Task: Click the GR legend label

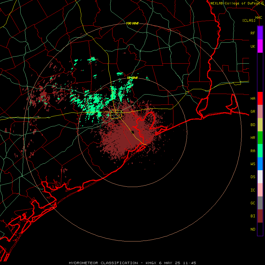Action: tap(253, 112)
